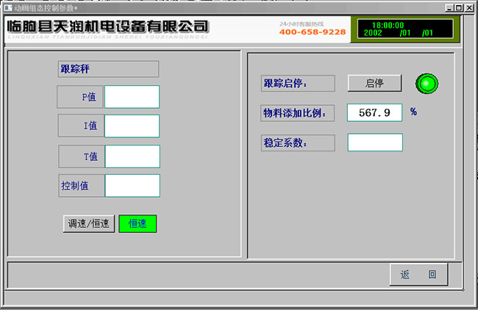Select the 稳定系数 input field

[375, 143]
